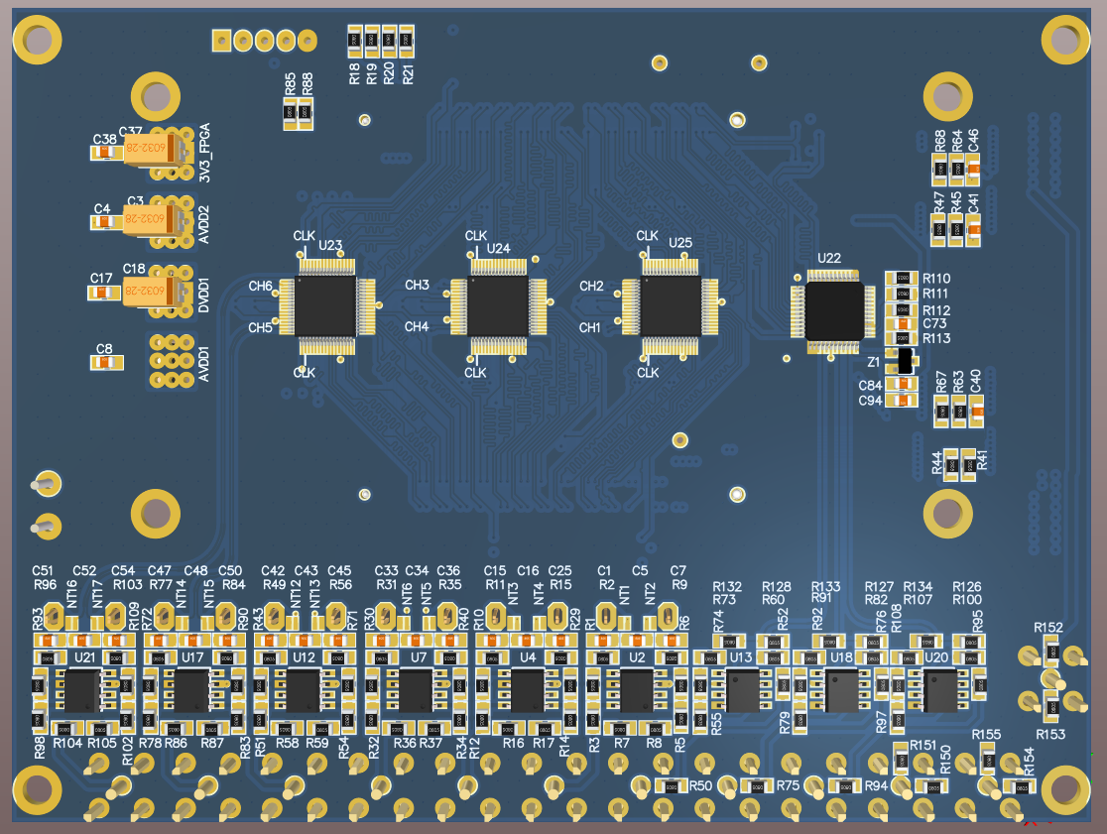Select the black Z1 component
The width and height of the screenshot is (1107, 834).
point(903,363)
